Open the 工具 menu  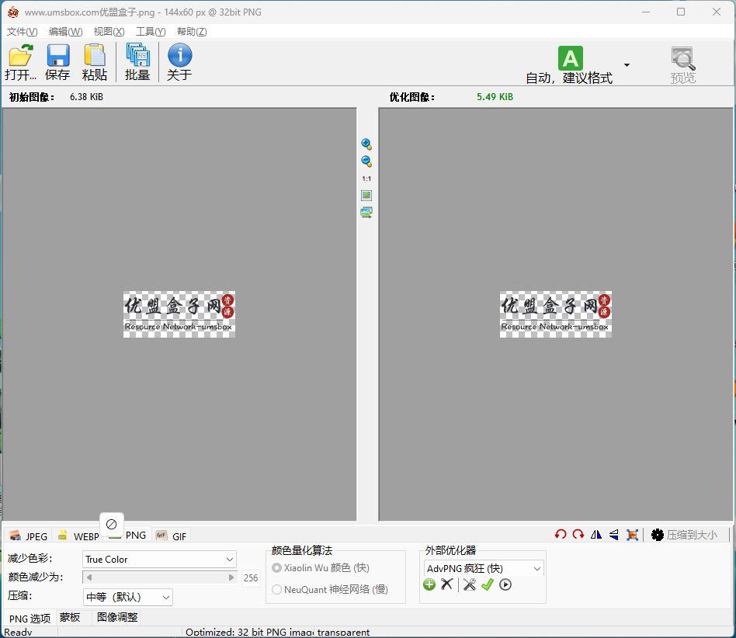coord(151,31)
